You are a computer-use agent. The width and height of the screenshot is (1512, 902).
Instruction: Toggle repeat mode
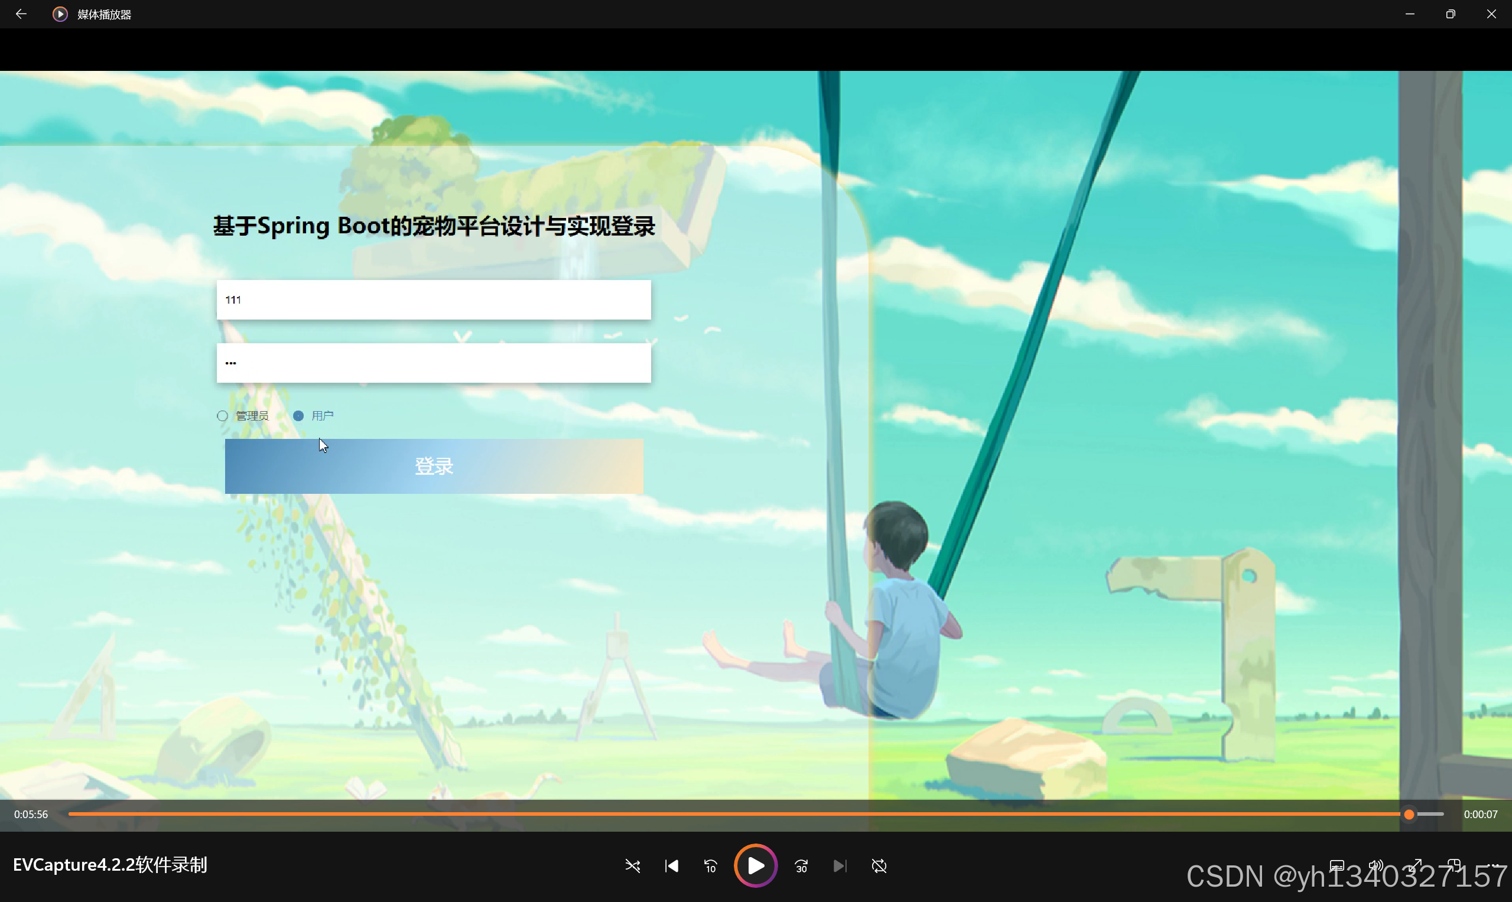pos(879,865)
